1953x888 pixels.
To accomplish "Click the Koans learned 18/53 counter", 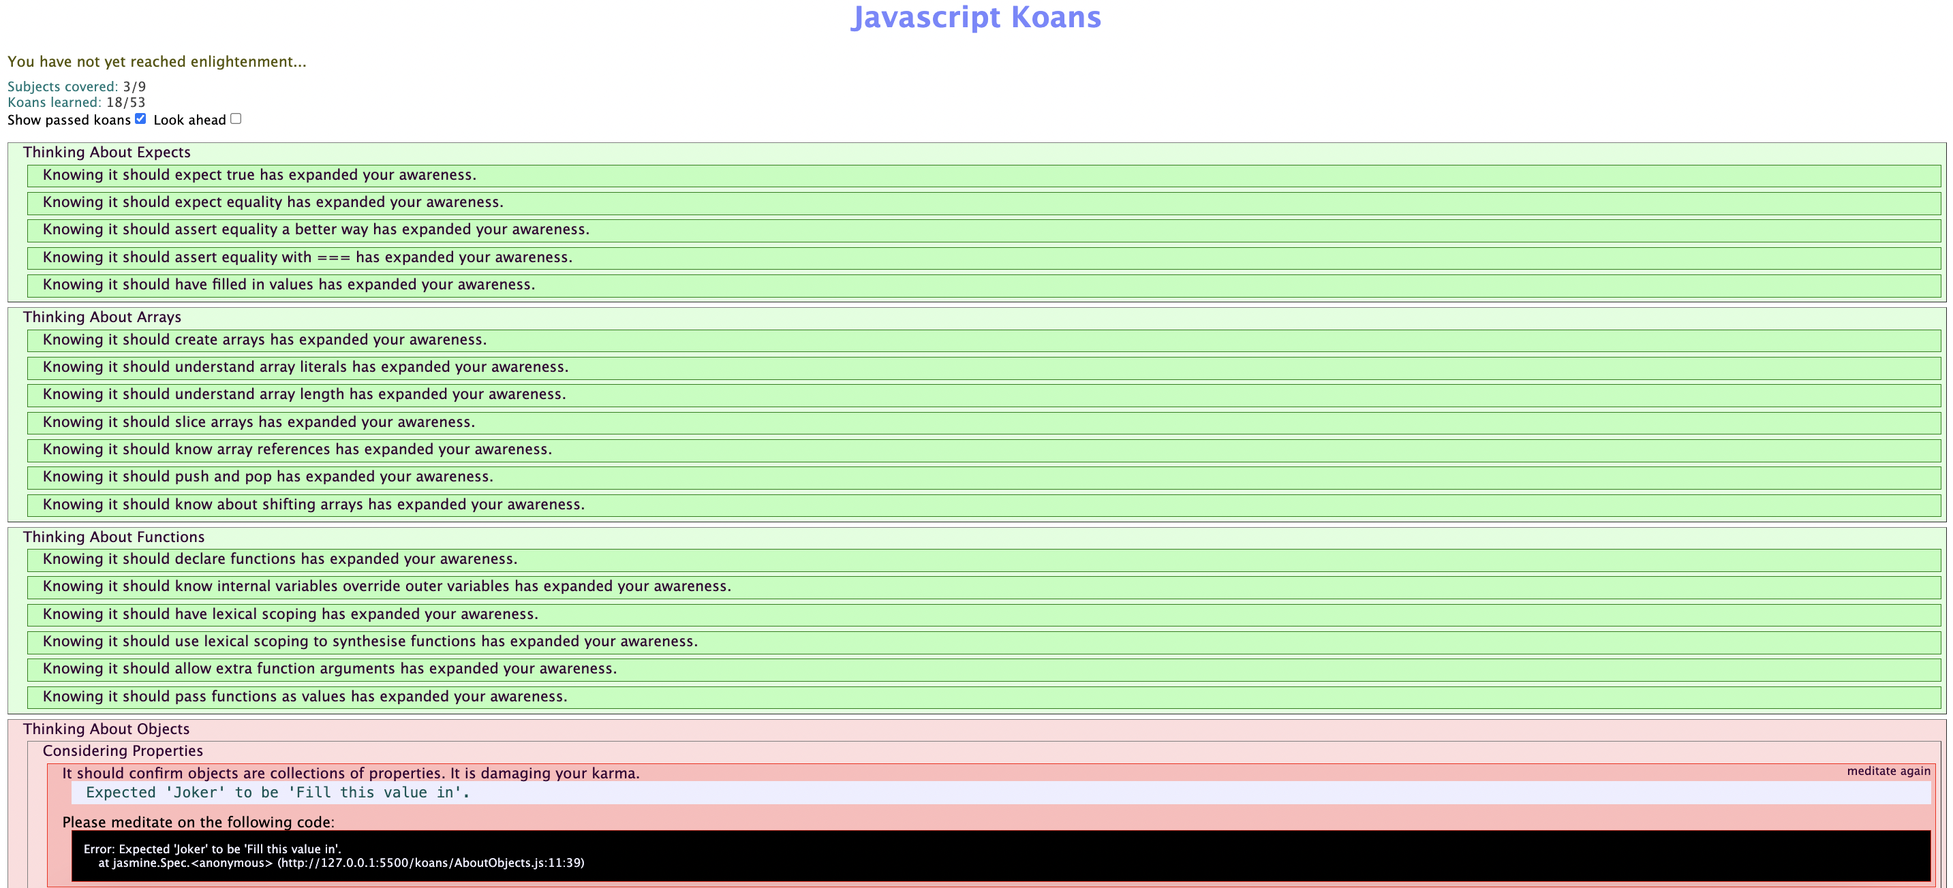I will [x=76, y=102].
